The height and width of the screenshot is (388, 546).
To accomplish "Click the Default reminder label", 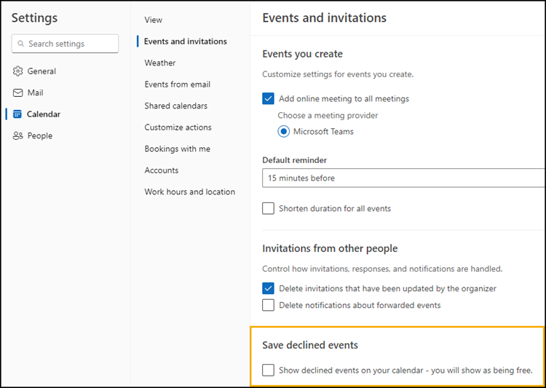I will coord(294,160).
